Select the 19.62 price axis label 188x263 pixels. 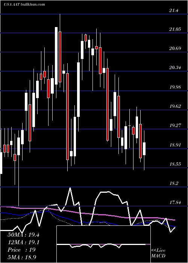click(175, 106)
